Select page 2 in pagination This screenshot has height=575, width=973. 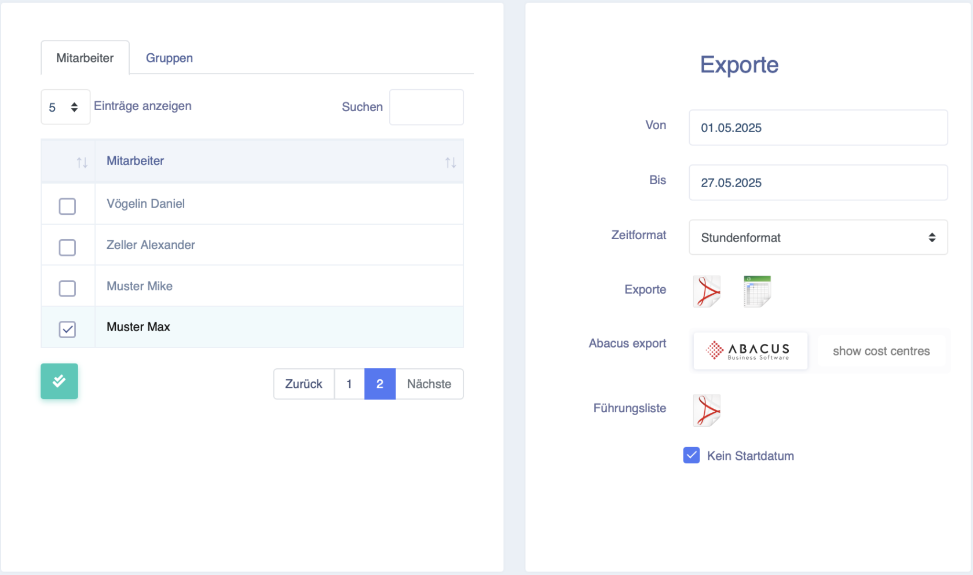[x=380, y=384]
